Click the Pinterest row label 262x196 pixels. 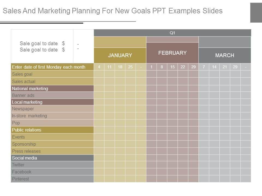click(x=52, y=179)
